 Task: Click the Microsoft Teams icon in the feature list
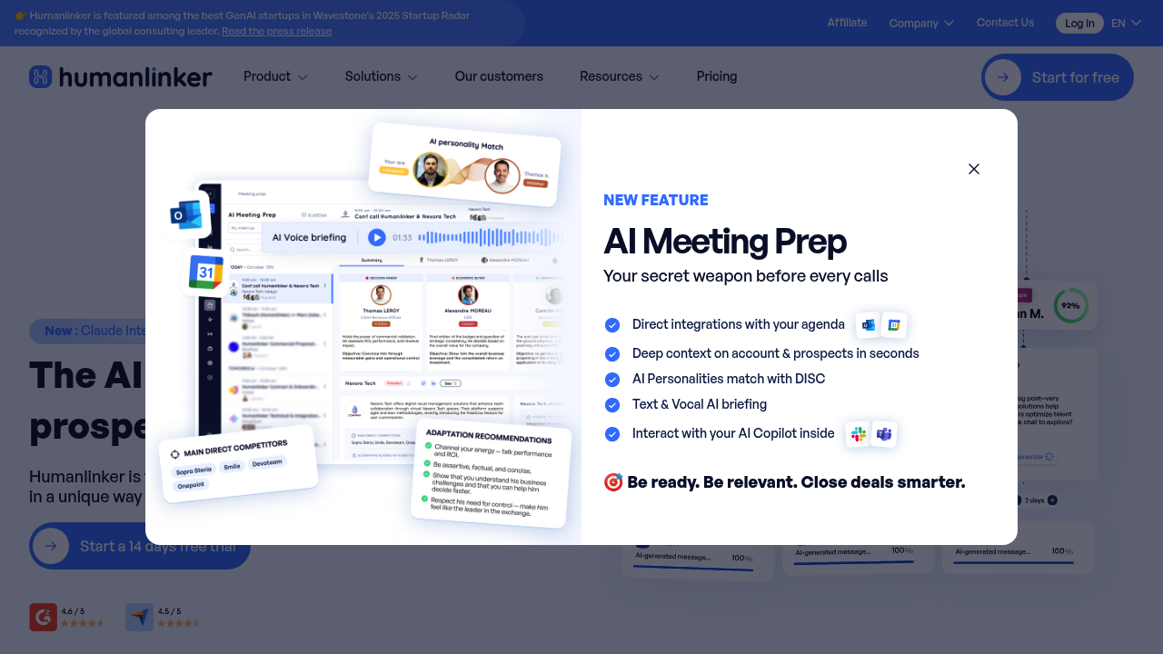tap(884, 434)
